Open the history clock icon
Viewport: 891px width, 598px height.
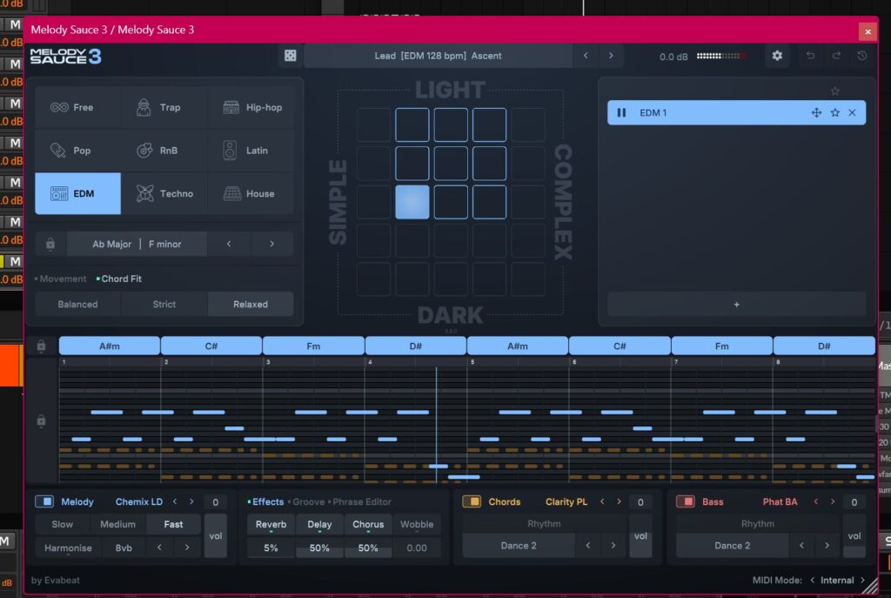861,56
